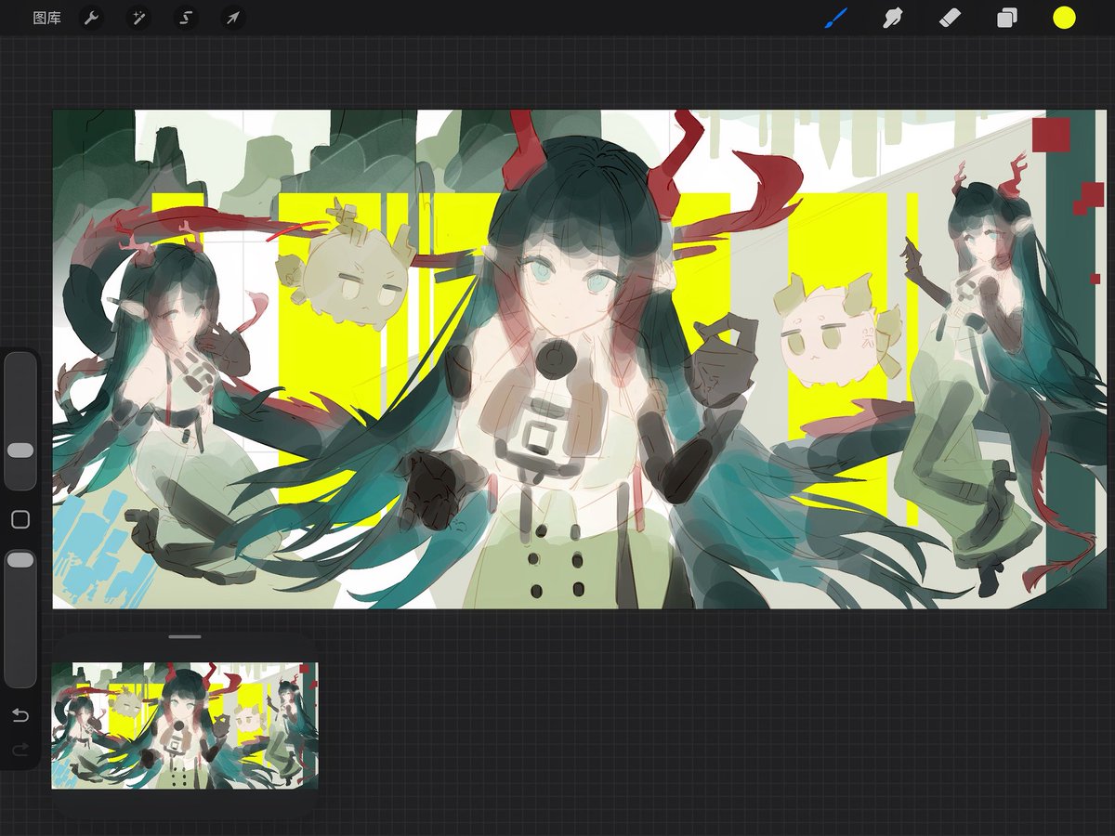The image size is (1115, 836).
Task: Click the reference preview thumbnail
Action: 185,725
